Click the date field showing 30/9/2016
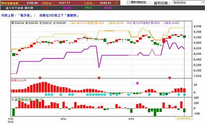Viewport: 205px width, 124px height. pyautogui.click(x=187, y=3)
